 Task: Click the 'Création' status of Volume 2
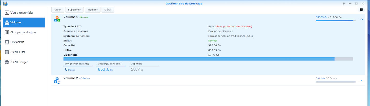pyautogui.click(x=85, y=78)
